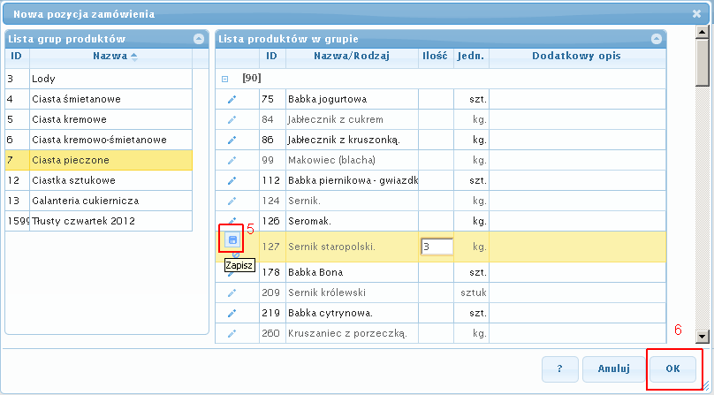
Task: Click the product name Kruszaniec z porzeczką.
Action: pyautogui.click(x=347, y=333)
